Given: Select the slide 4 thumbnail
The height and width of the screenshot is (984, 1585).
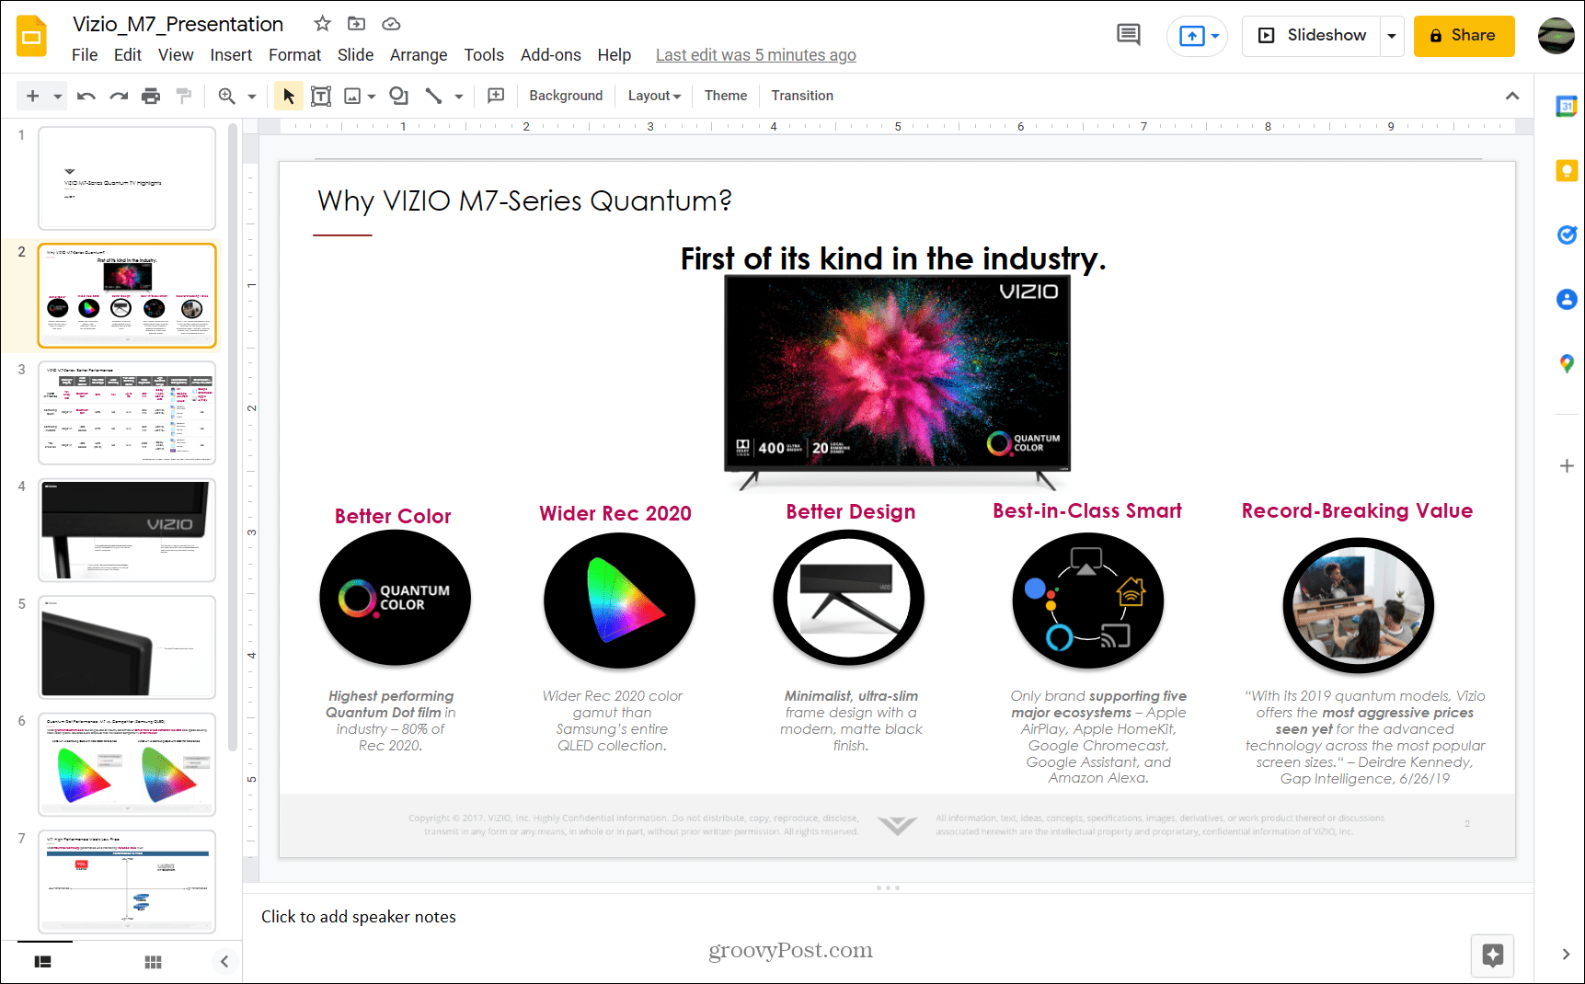Looking at the screenshot, I should [127, 530].
